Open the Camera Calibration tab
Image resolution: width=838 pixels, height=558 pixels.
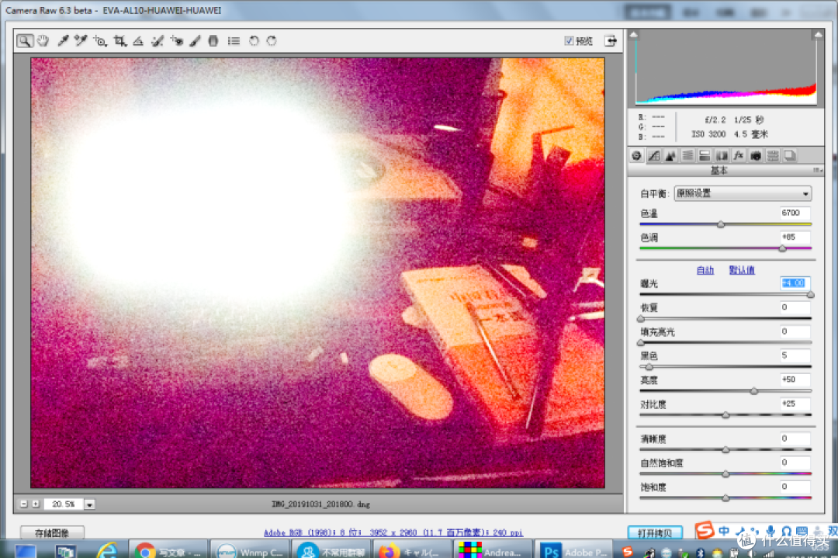pyautogui.click(x=756, y=155)
